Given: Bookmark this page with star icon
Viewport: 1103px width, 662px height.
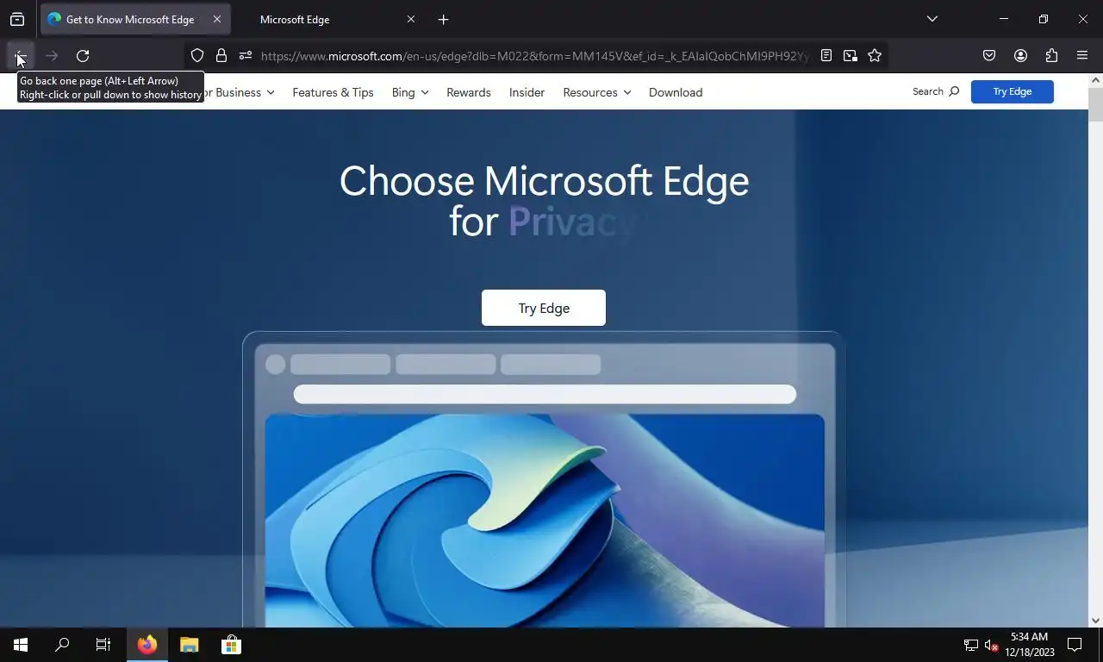Looking at the screenshot, I should point(875,56).
